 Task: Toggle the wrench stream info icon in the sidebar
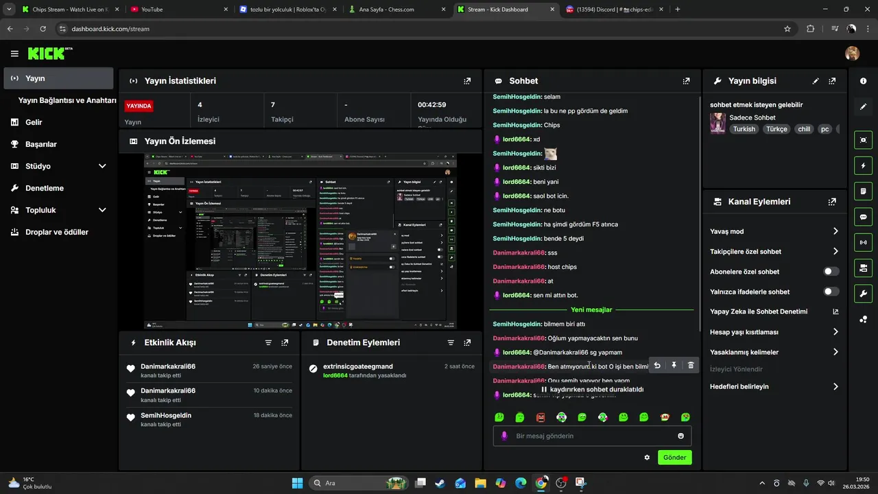[x=863, y=294]
